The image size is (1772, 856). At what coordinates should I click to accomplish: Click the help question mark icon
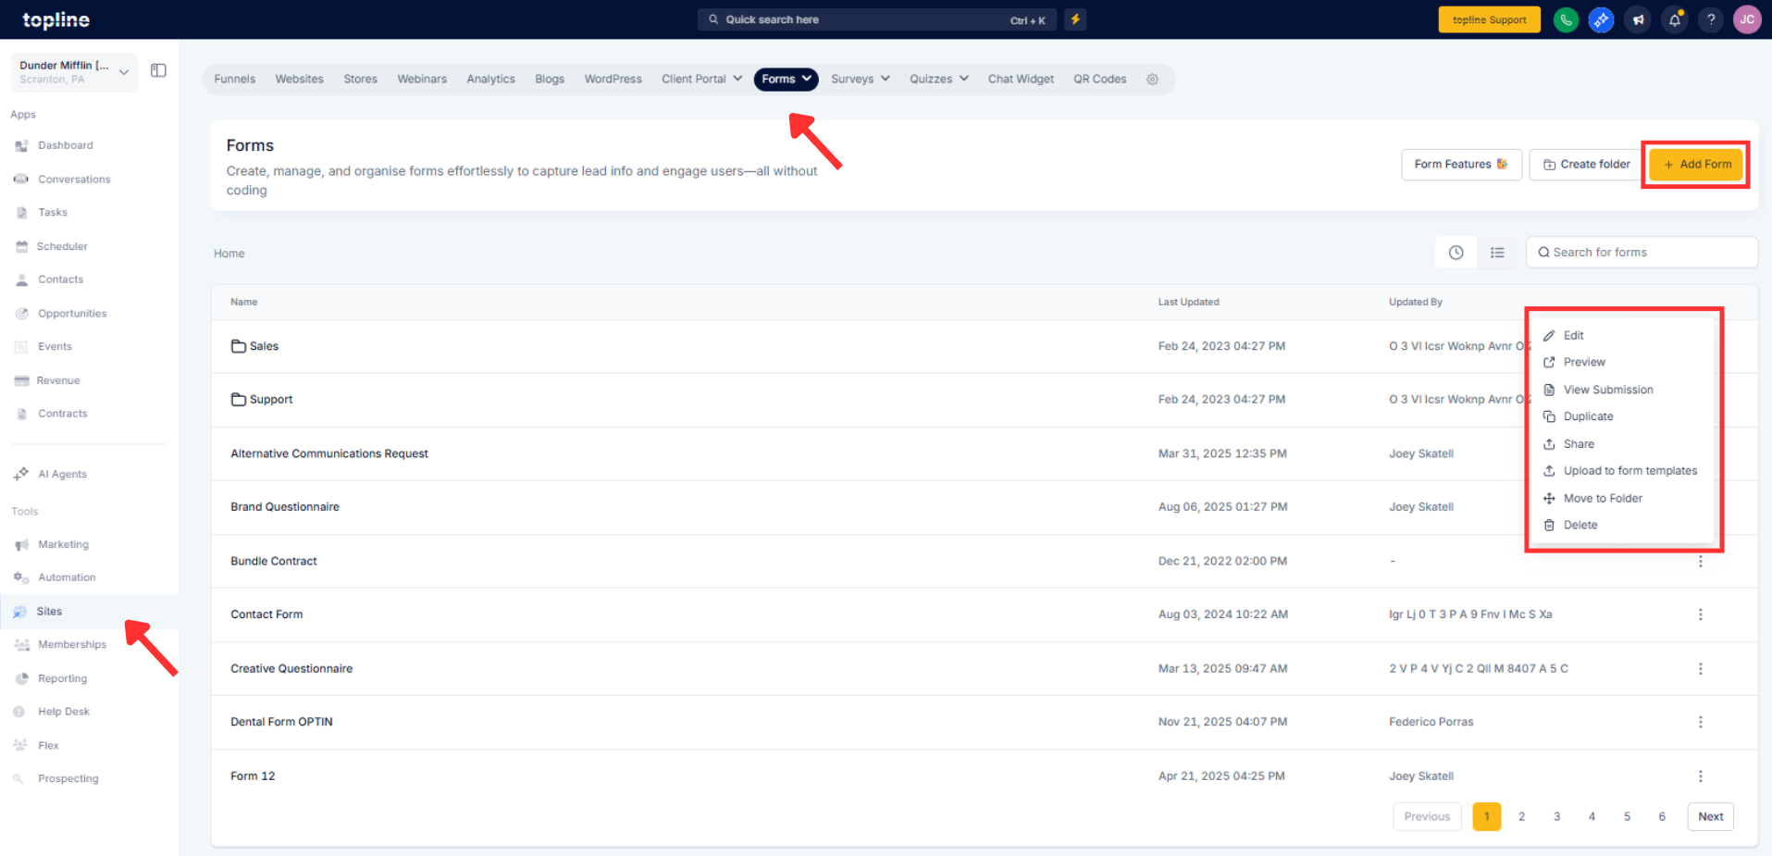coord(1711,19)
